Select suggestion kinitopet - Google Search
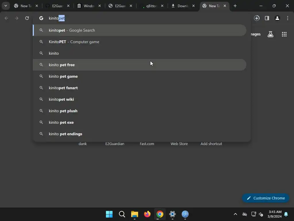Viewport: 294px width, 221px height. (x=140, y=30)
